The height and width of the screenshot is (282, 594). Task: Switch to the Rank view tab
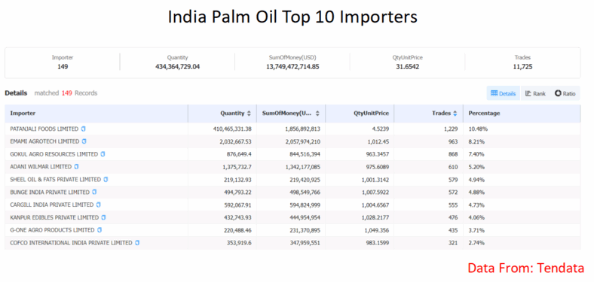tap(535, 93)
